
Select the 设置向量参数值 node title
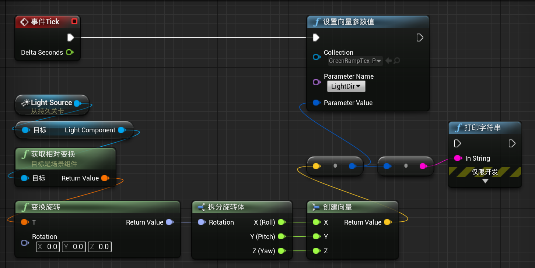pyautogui.click(x=349, y=22)
